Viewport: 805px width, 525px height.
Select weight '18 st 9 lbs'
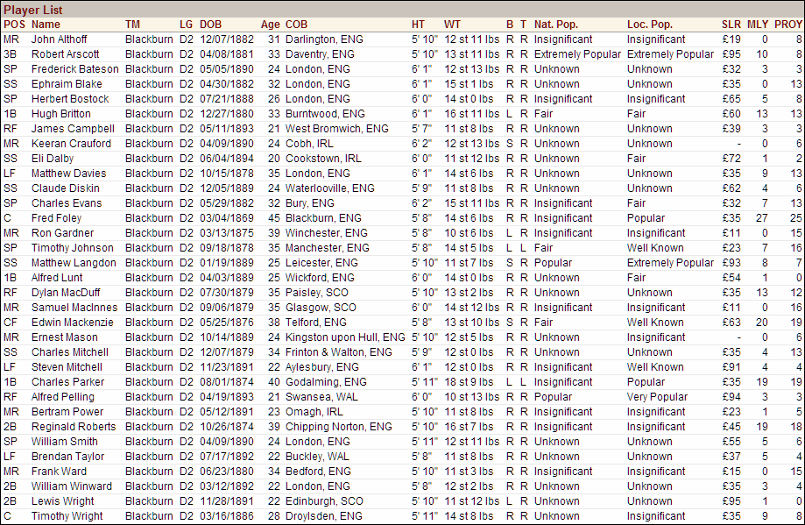click(x=469, y=381)
